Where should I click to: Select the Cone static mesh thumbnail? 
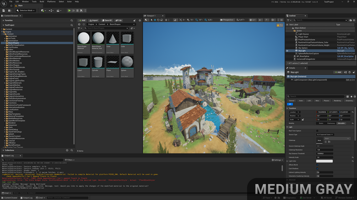113,42
